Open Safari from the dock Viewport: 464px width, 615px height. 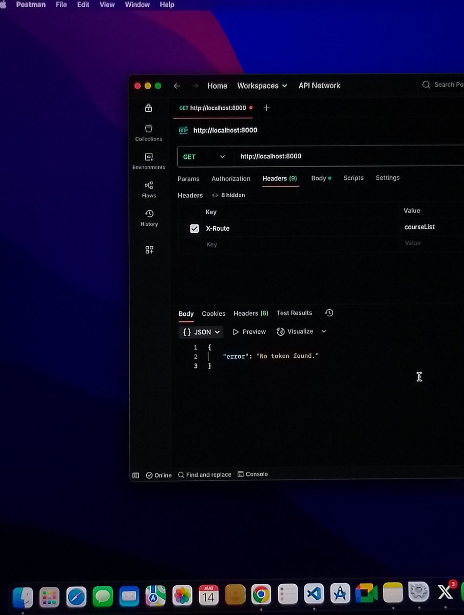(x=76, y=597)
